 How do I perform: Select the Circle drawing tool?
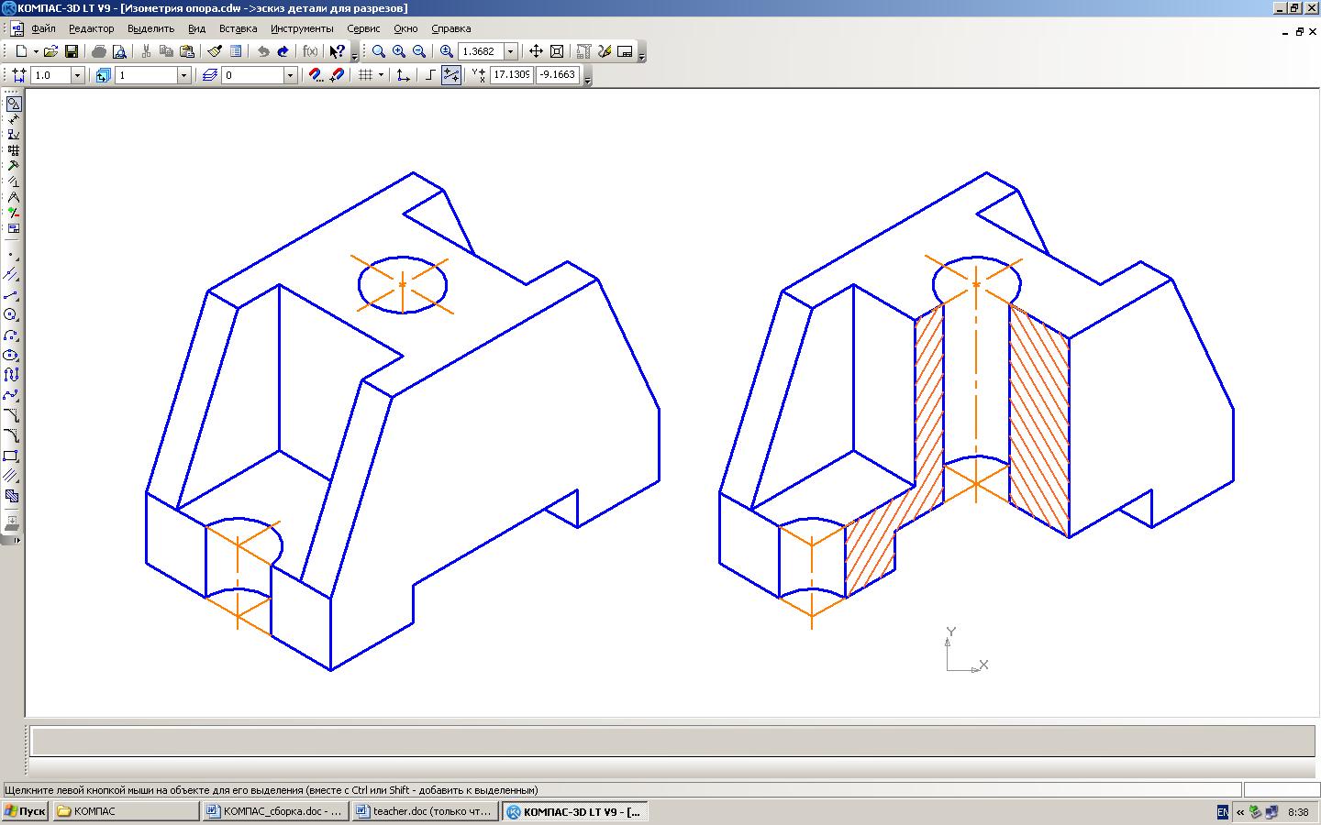[11, 315]
